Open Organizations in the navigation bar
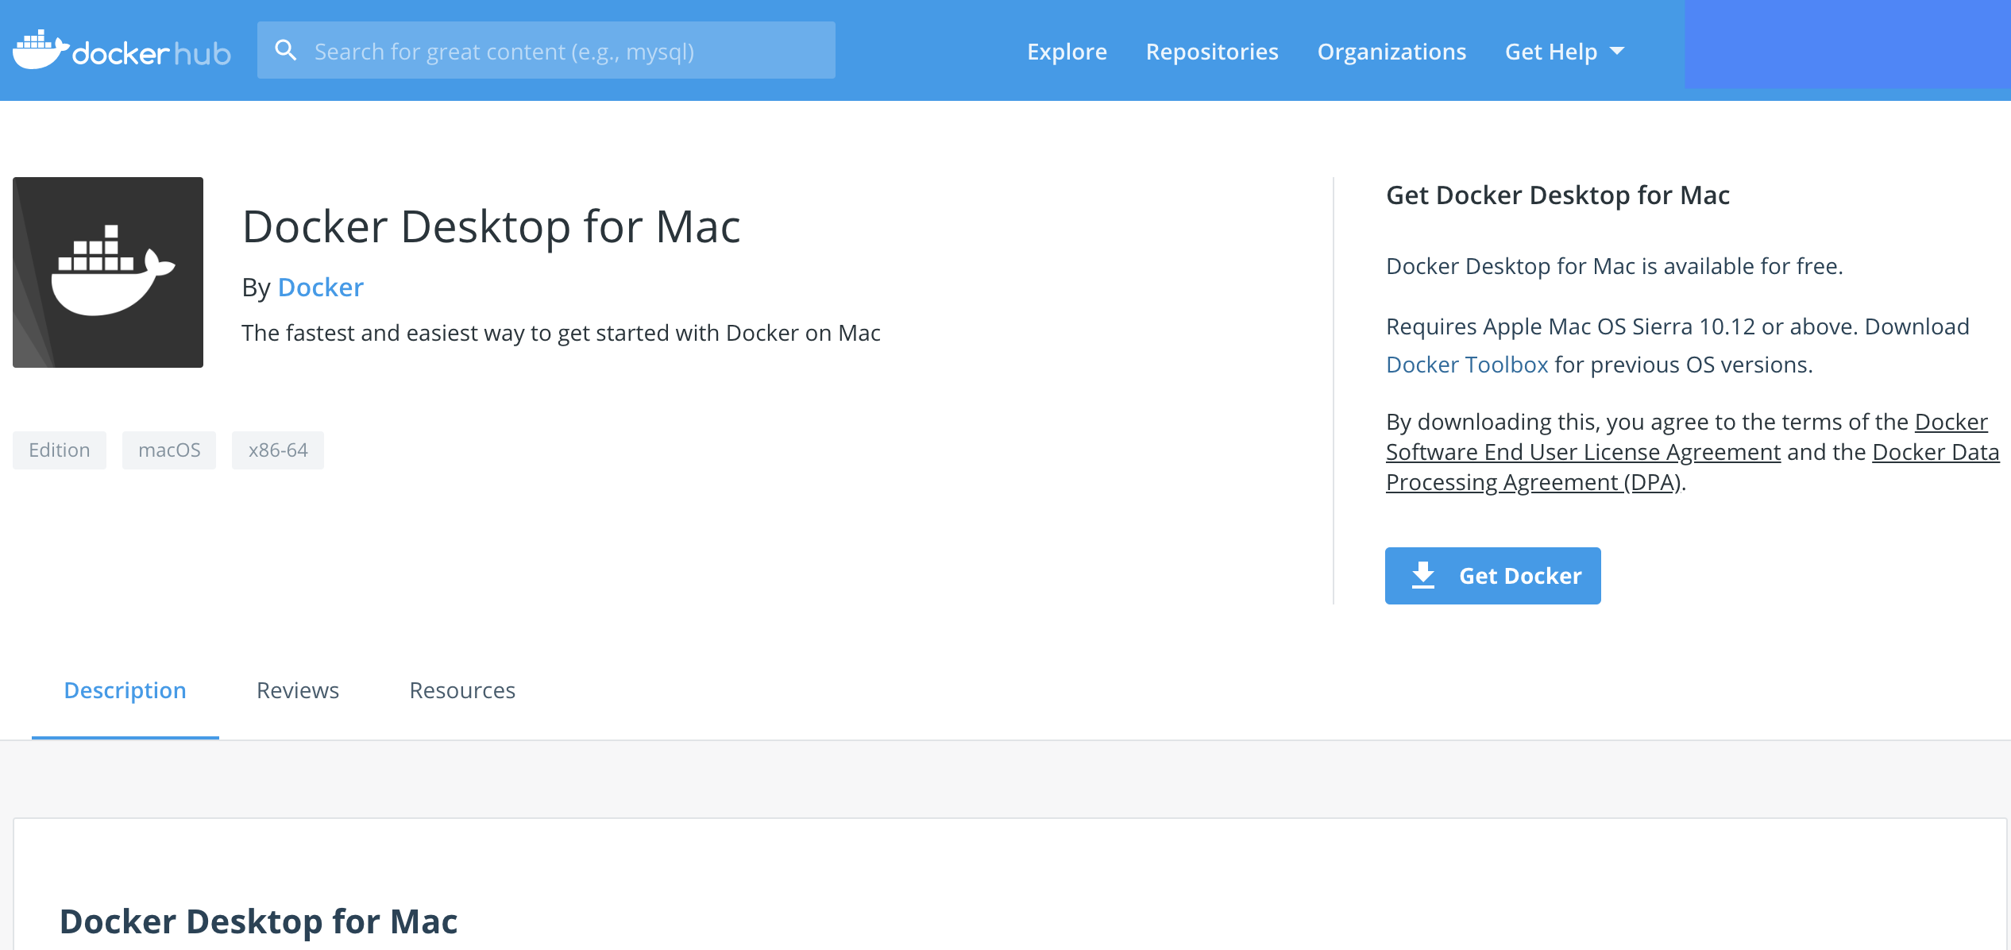This screenshot has height=950, width=2011. (1391, 52)
